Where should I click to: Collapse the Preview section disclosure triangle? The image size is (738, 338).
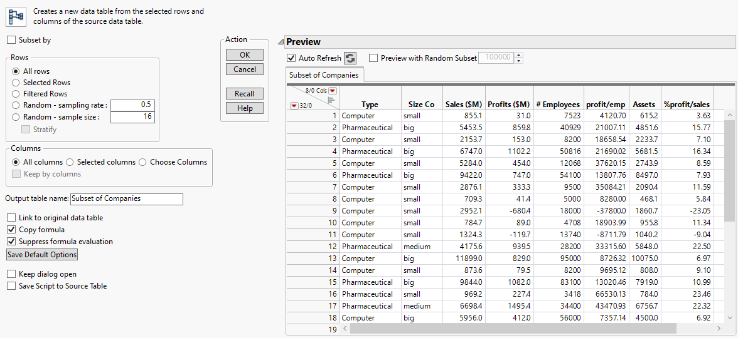[281, 42]
